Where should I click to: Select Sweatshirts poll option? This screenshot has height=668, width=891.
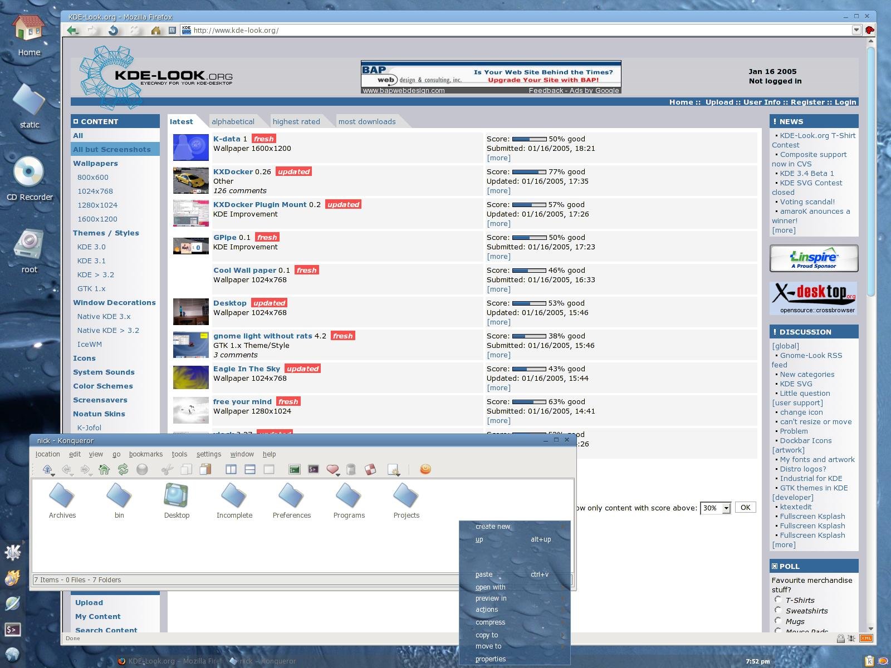point(778,610)
